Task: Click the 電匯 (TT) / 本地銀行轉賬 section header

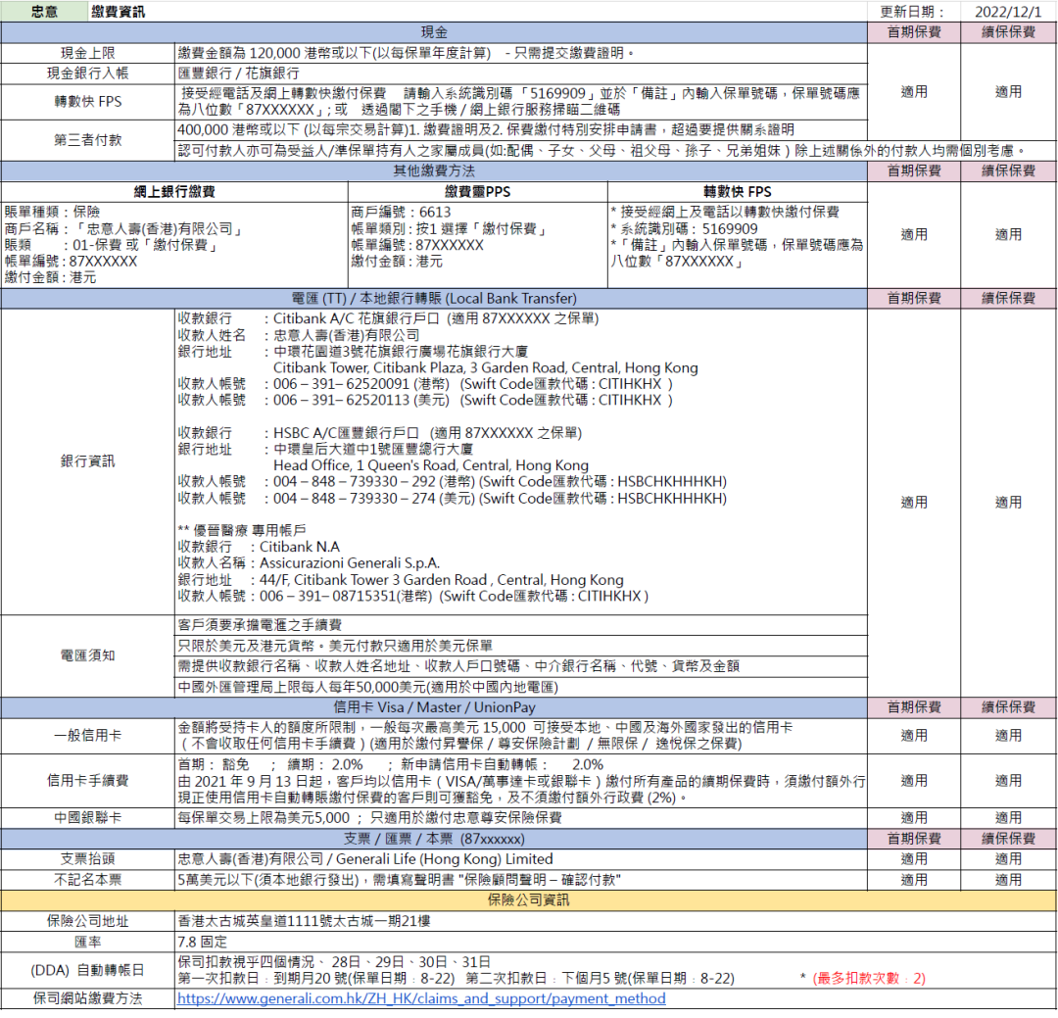Action: tap(434, 298)
